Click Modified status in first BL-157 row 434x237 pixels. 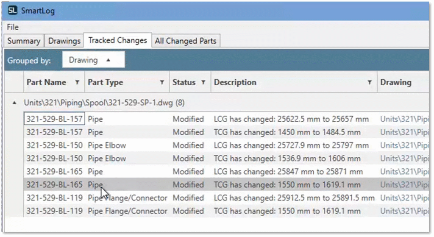coord(188,119)
